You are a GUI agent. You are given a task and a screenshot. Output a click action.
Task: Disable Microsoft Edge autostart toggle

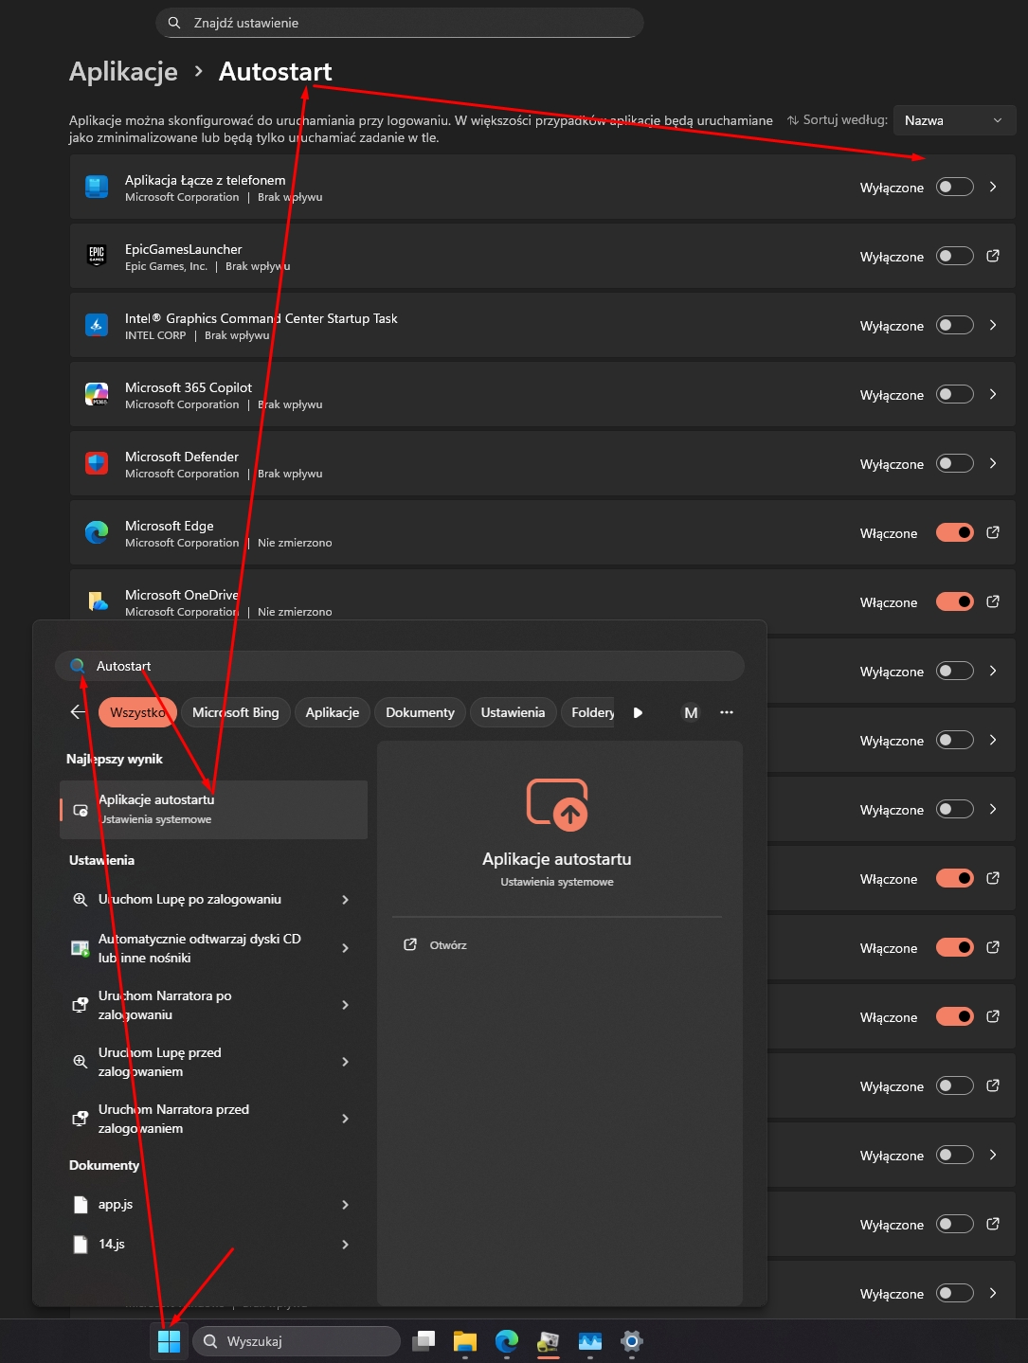coord(954,532)
